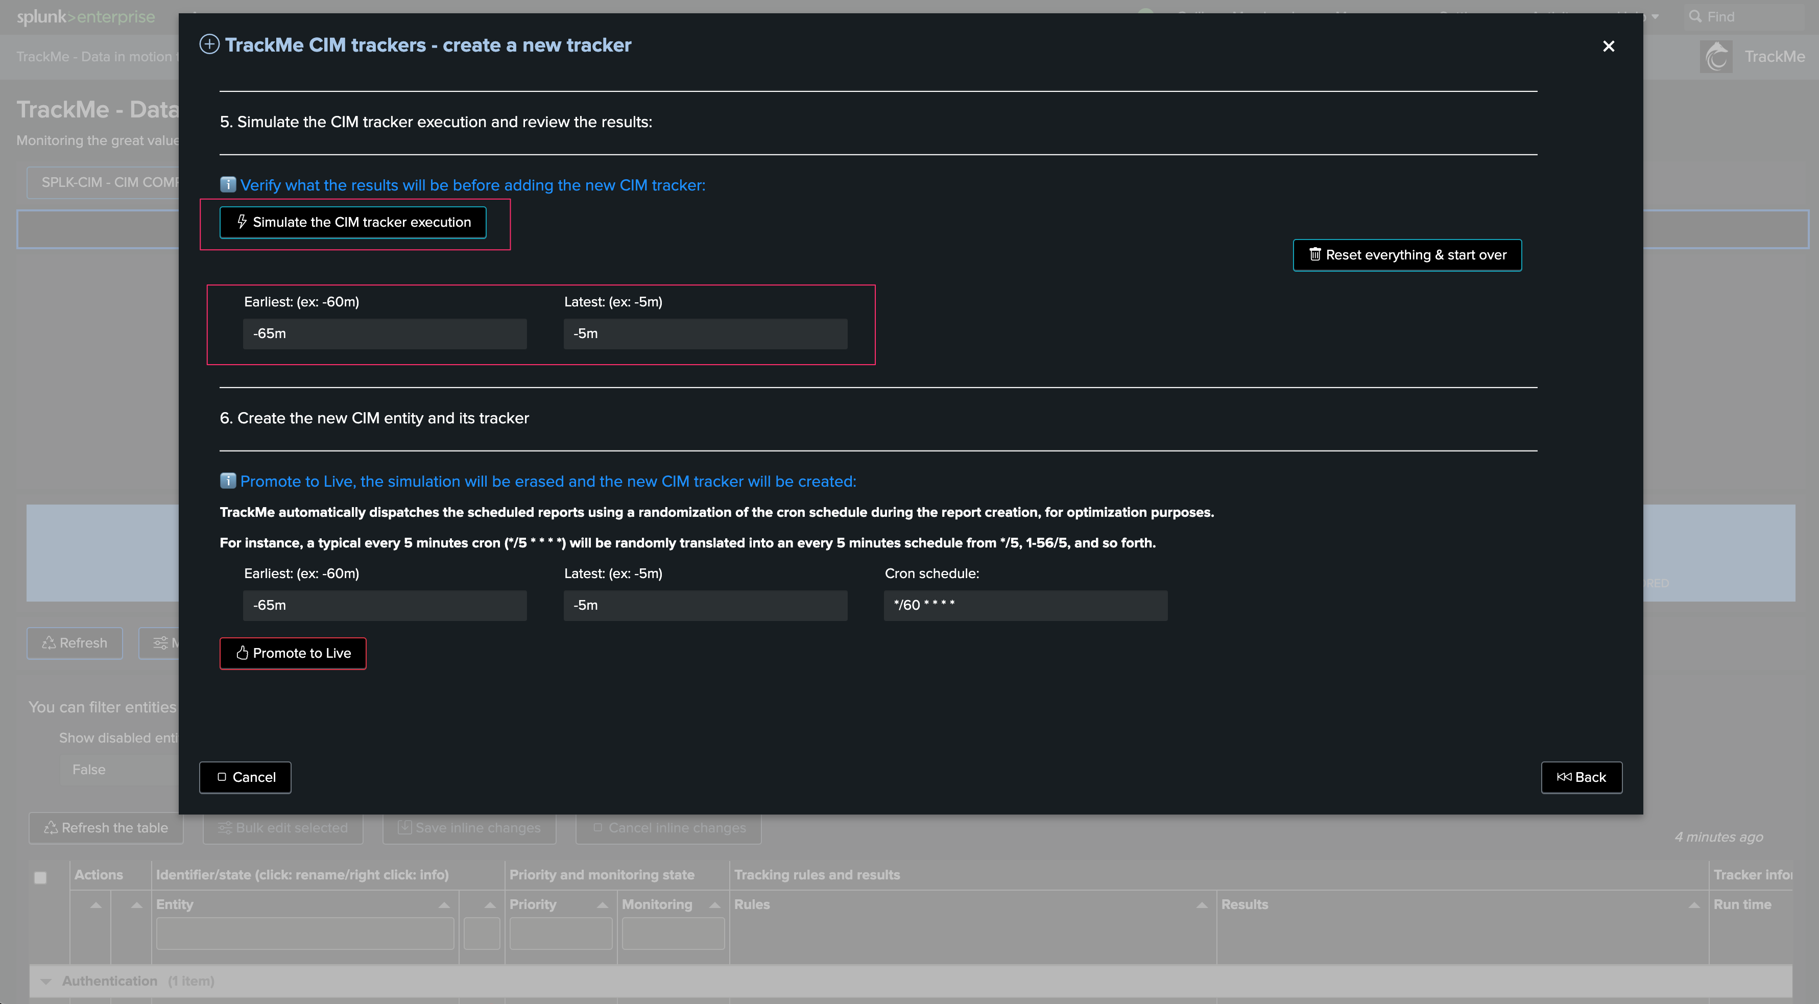
Task: Sort by the Results column arrow
Action: [1694, 904]
